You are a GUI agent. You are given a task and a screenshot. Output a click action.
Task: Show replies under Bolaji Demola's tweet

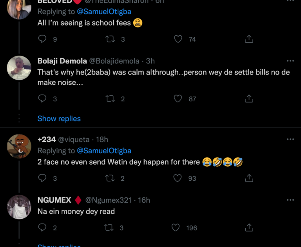pos(59,118)
